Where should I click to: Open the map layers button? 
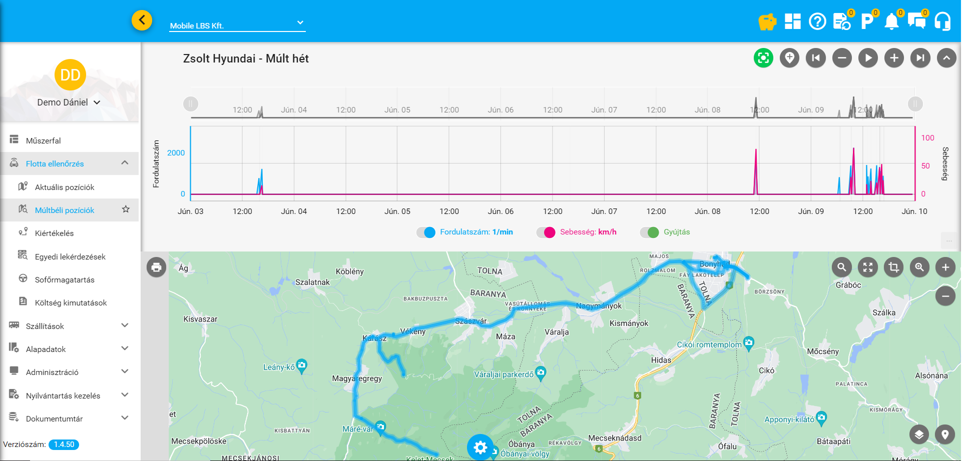919,434
